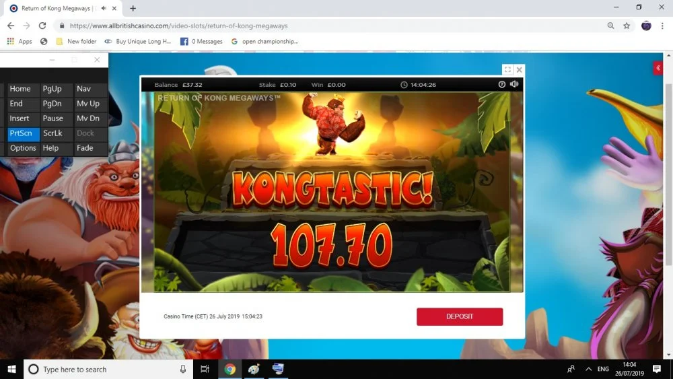Image resolution: width=673 pixels, height=379 pixels.
Task: Open Task View on the taskbar
Action: (205, 369)
